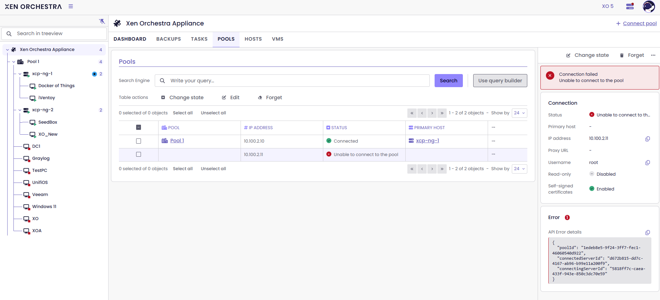The width and height of the screenshot is (660, 300).
Task: Click Forget in the side panel
Action: coord(632,55)
